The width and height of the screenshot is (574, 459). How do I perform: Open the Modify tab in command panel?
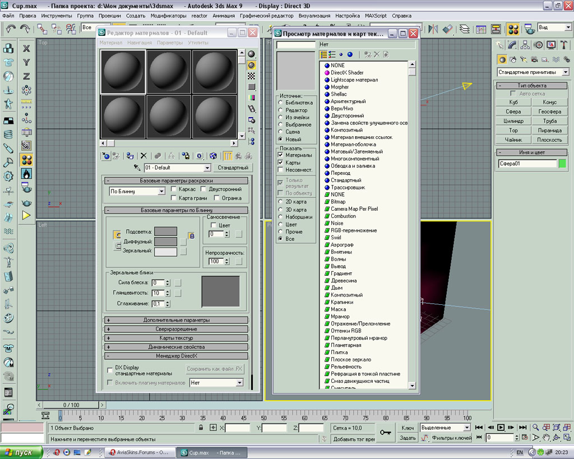(x=513, y=45)
